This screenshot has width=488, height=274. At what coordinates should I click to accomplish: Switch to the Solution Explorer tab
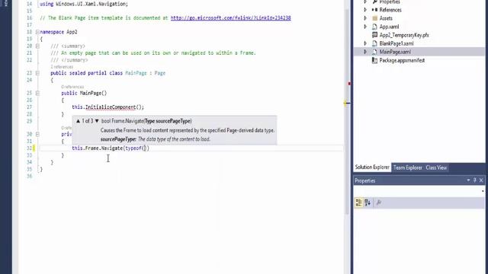click(372, 167)
